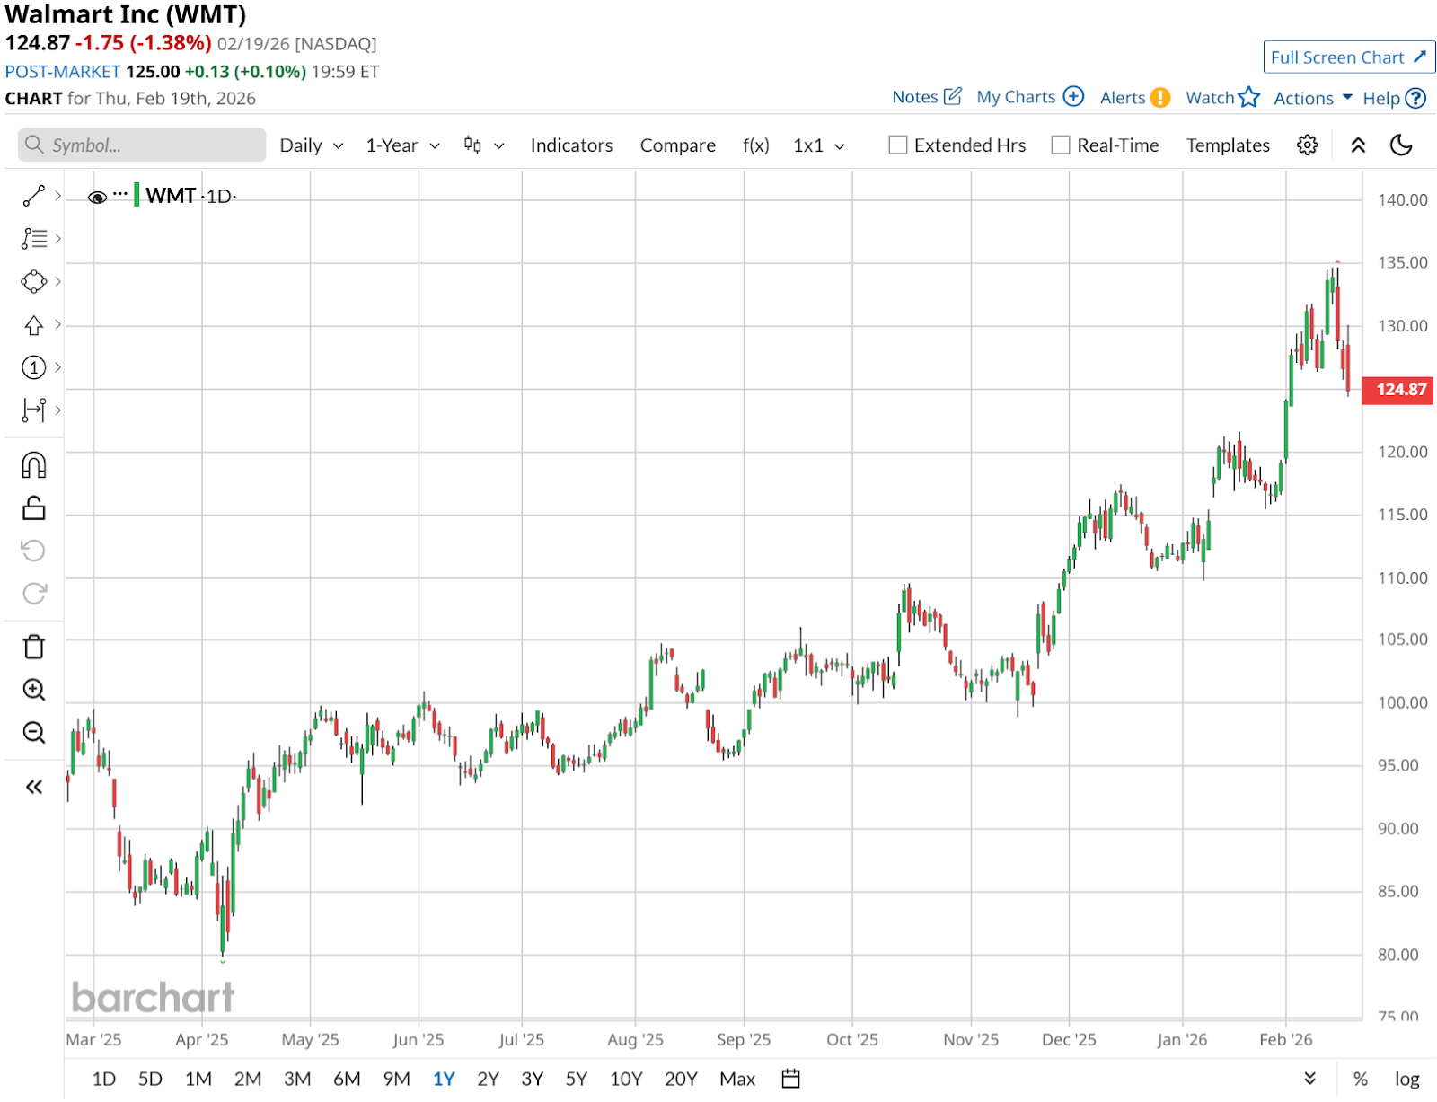
Task: Zoom out of the chart
Action: (34, 733)
